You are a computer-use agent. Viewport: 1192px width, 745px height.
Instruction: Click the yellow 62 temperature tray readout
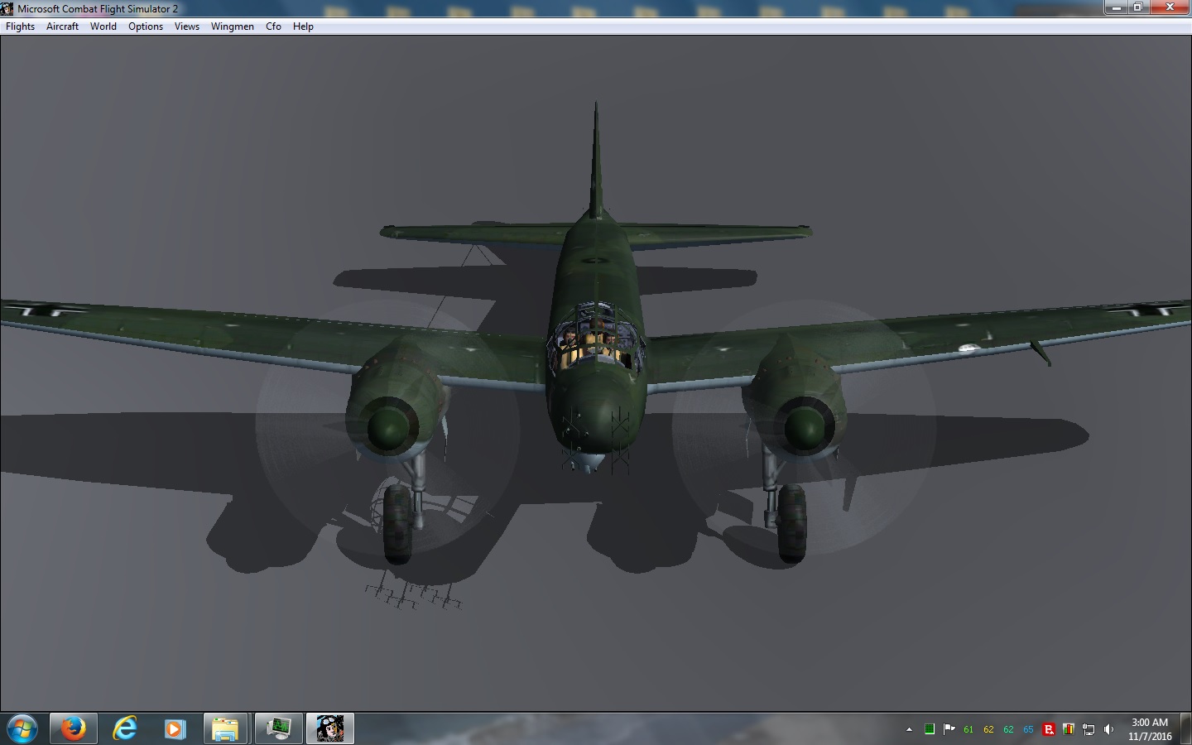[x=988, y=729]
